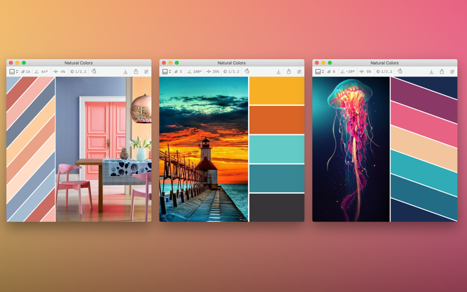The width and height of the screenshot is (467, 292).
Task: Open layout popup in the lighthouse window
Action: (166, 71)
